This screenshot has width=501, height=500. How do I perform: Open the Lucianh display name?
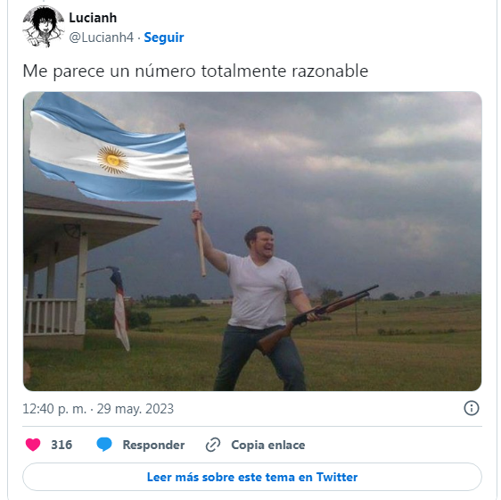93,18
